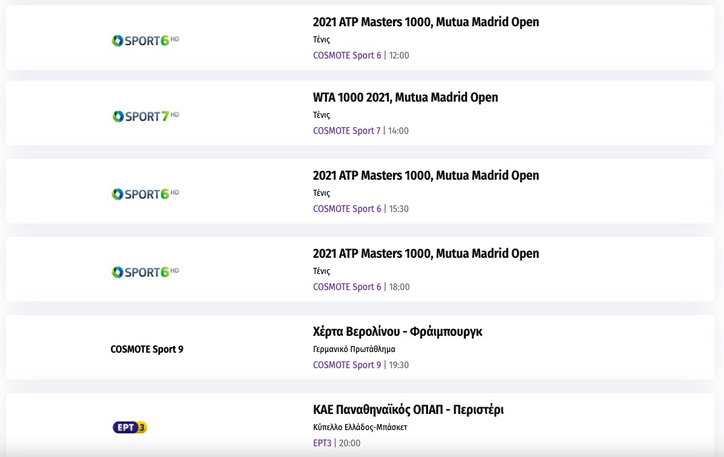Click the purple COSMOTE Sport 7 link
This screenshot has height=457, width=724.
coord(346,131)
